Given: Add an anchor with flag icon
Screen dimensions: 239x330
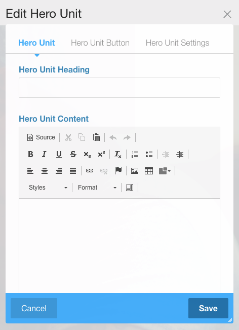Looking at the screenshot, I should click(x=118, y=171).
